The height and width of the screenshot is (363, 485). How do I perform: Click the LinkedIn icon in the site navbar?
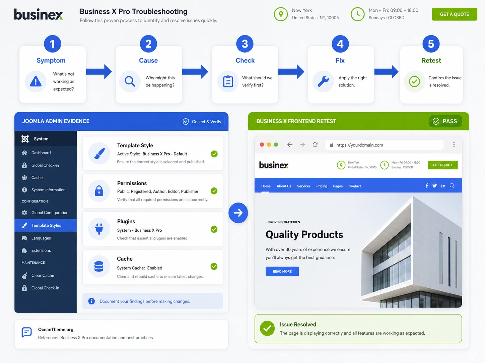click(443, 186)
